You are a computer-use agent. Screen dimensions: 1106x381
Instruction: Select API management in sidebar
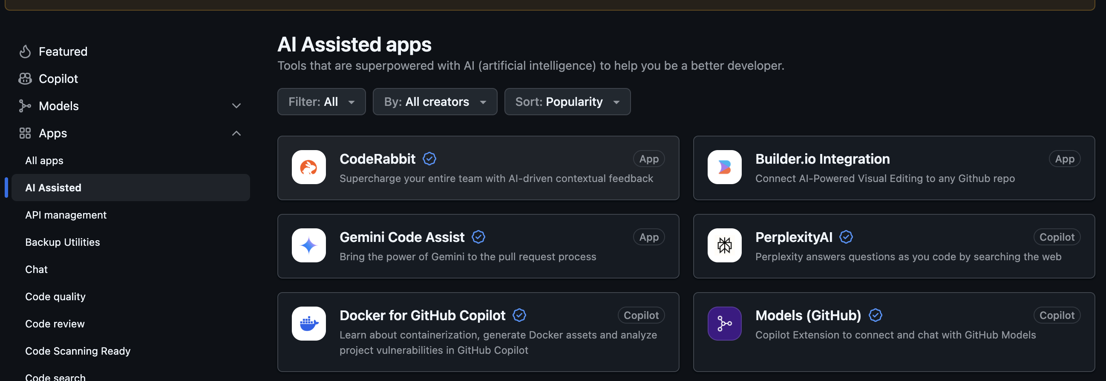pos(66,215)
